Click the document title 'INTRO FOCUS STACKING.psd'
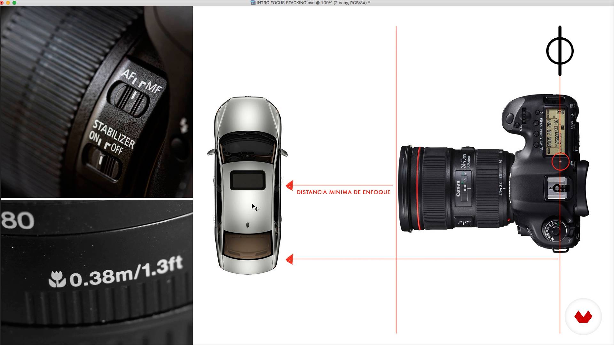The image size is (614, 345). pyautogui.click(x=286, y=3)
